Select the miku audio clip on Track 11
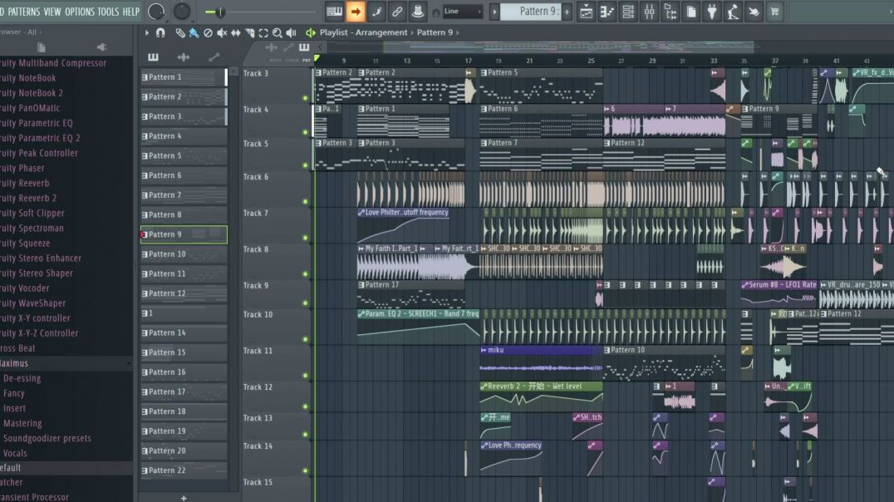Image resolution: width=894 pixels, height=502 pixels. (x=541, y=362)
